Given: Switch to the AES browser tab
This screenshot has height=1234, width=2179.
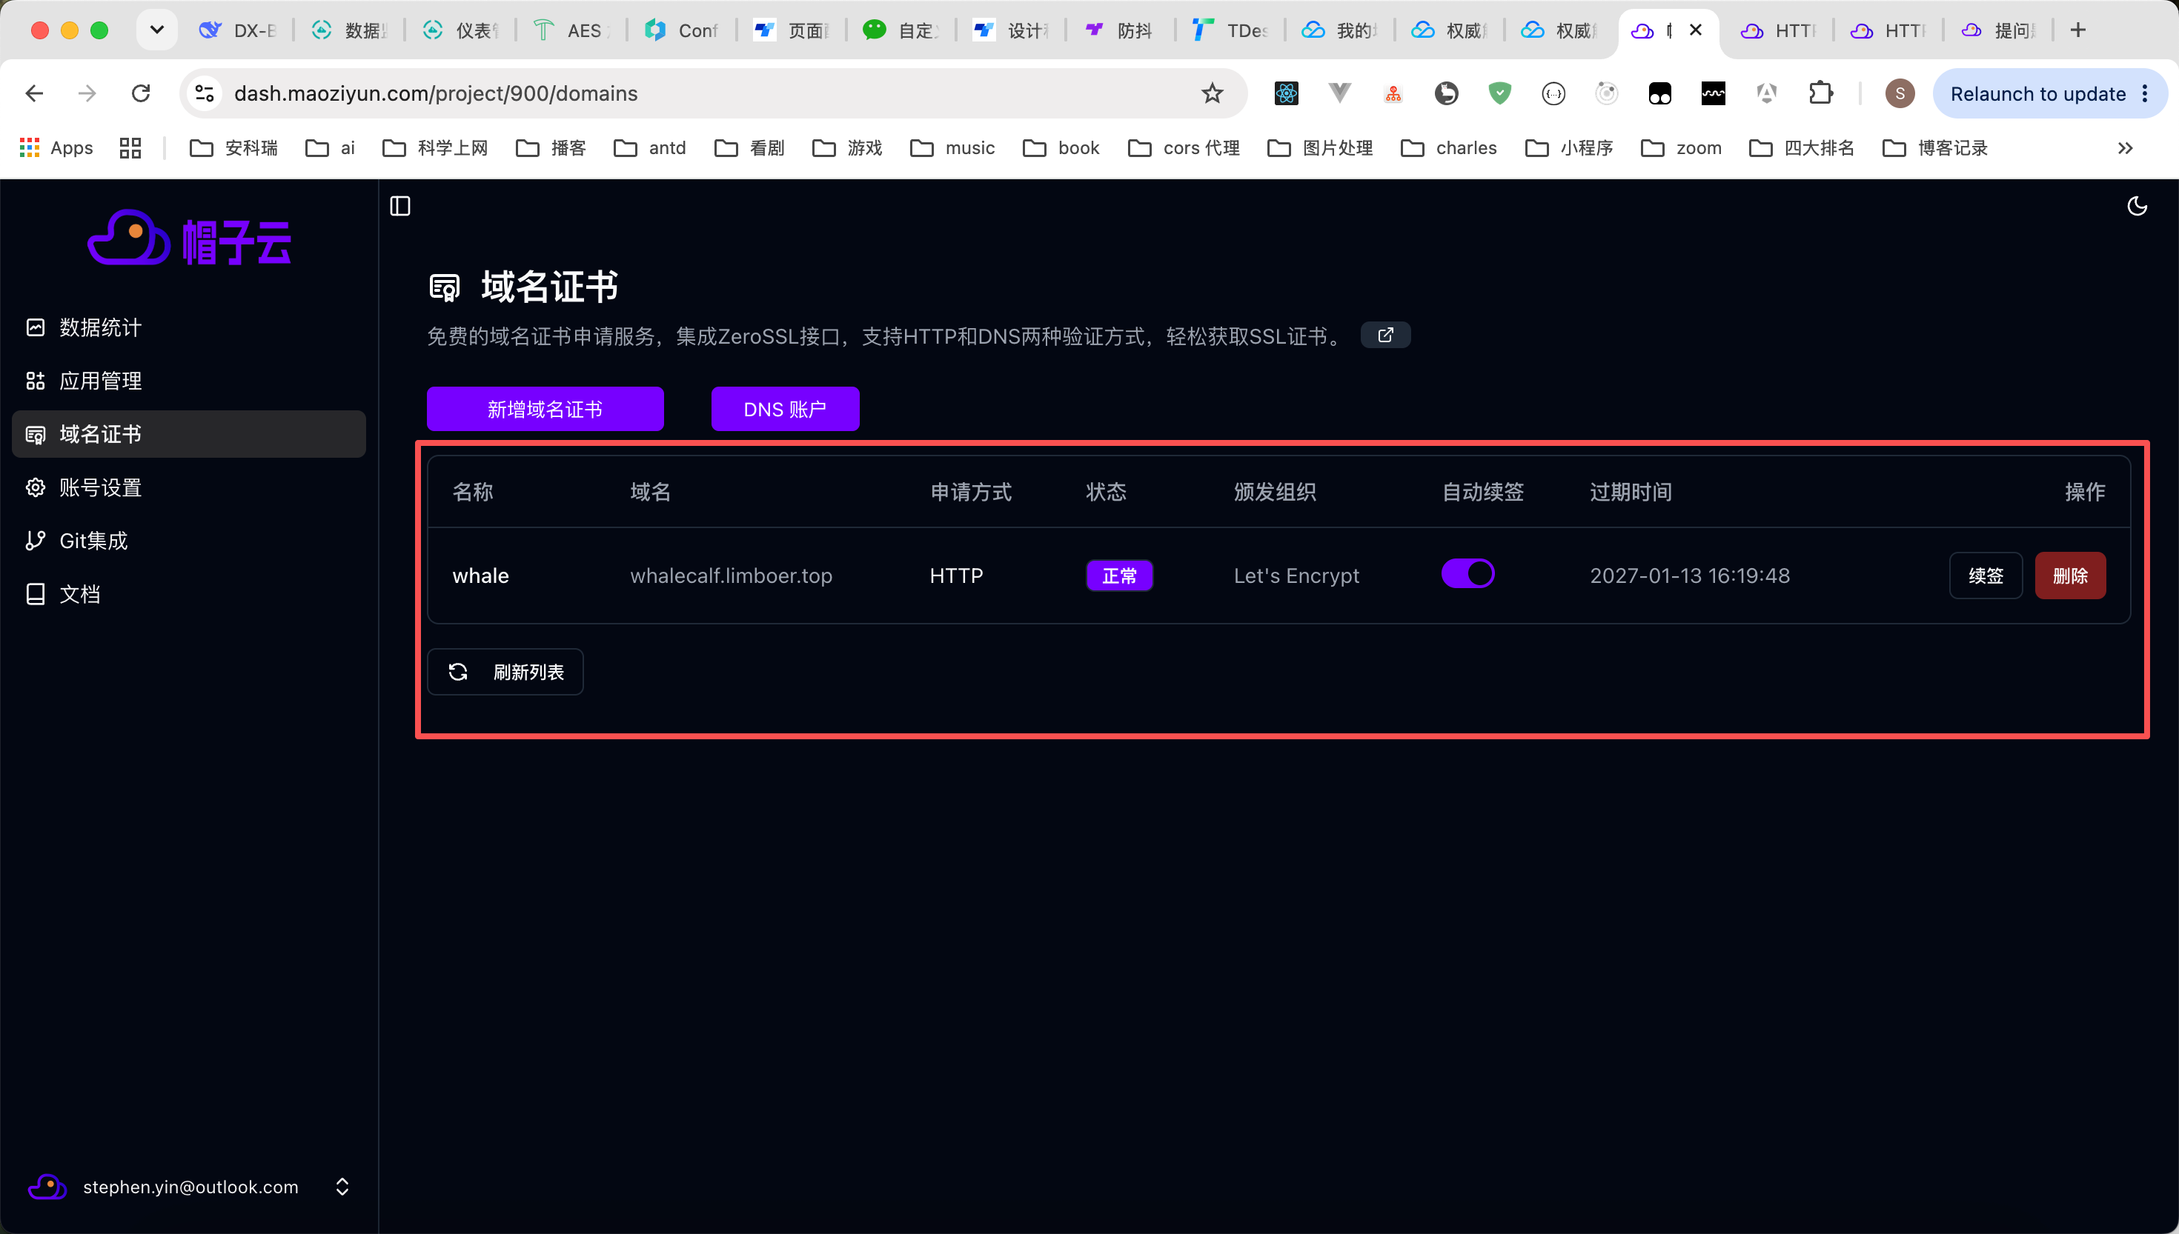Looking at the screenshot, I should (x=571, y=30).
